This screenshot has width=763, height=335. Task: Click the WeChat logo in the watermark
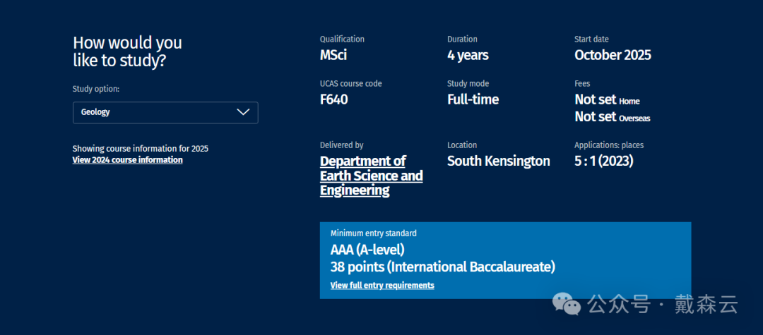tap(567, 305)
